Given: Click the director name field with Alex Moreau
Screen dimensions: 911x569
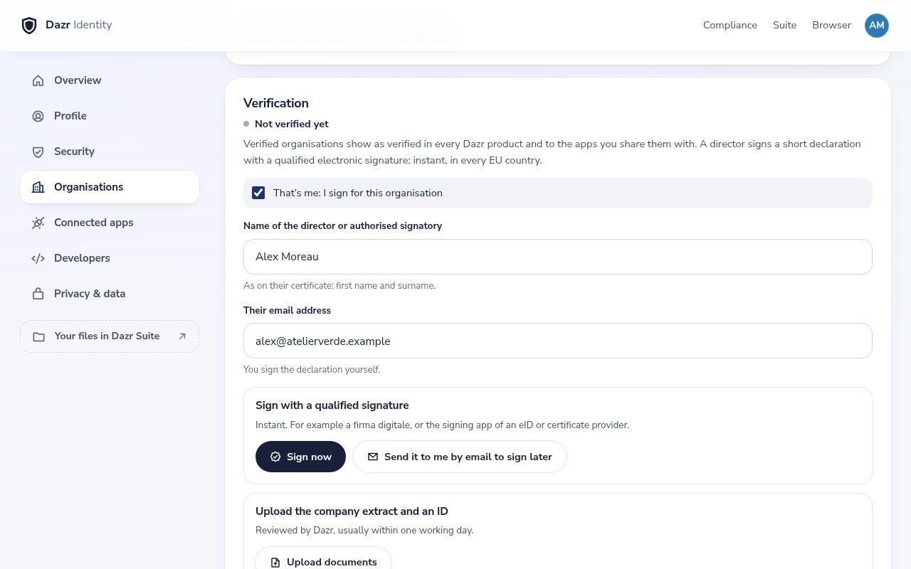Looking at the screenshot, I should point(558,257).
